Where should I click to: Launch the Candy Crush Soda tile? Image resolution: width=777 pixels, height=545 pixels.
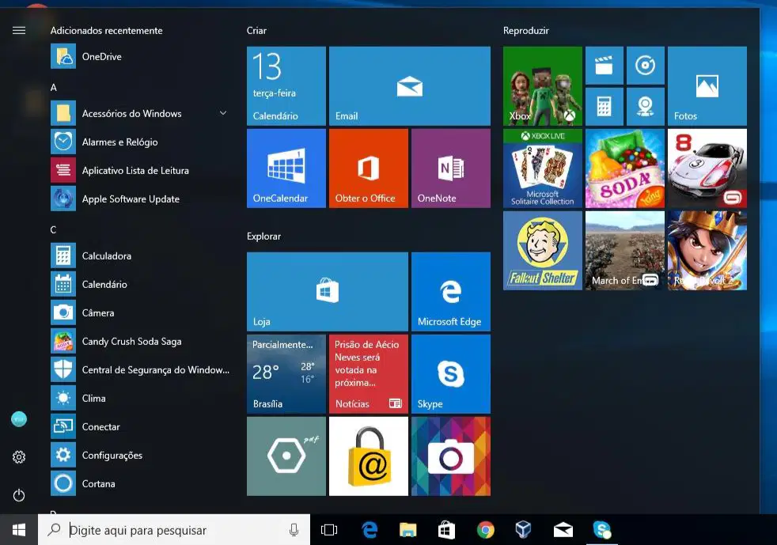pos(625,168)
